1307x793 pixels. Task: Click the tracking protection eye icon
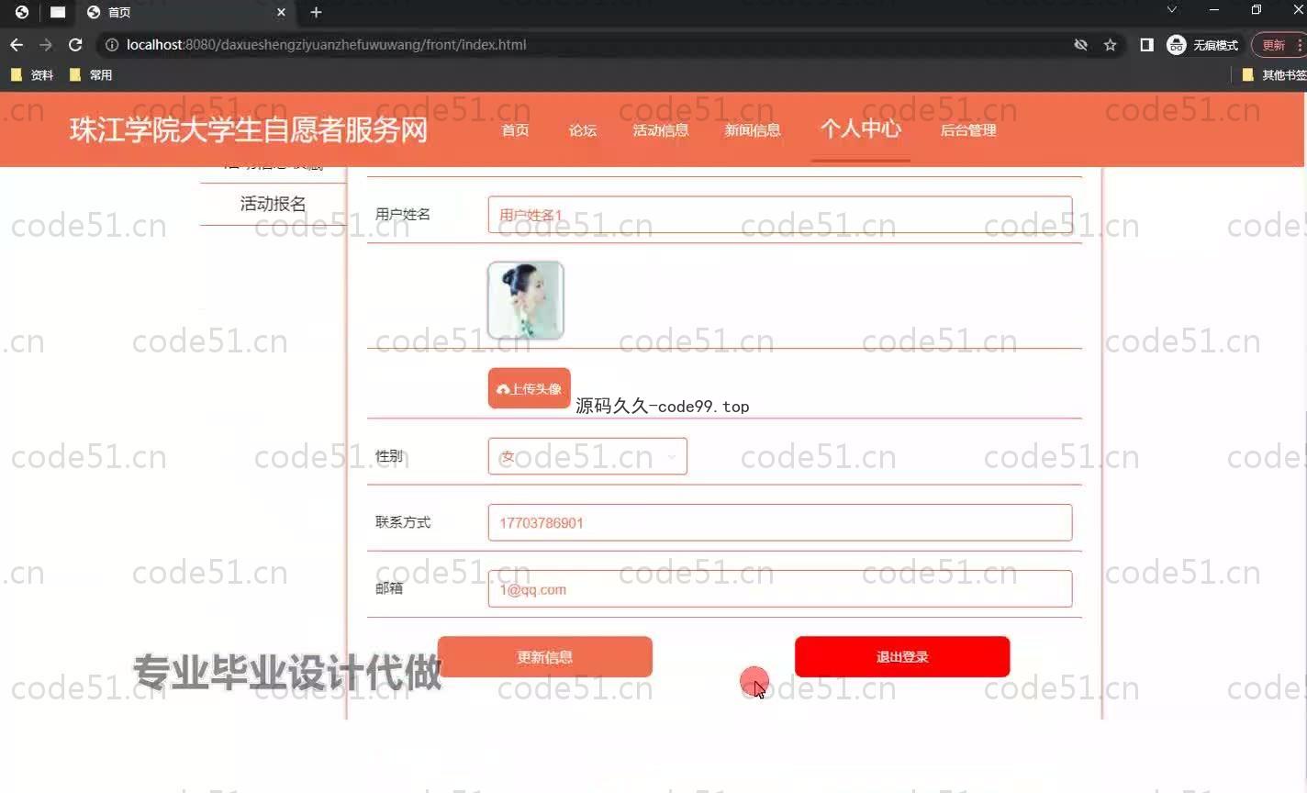pos(1080,45)
